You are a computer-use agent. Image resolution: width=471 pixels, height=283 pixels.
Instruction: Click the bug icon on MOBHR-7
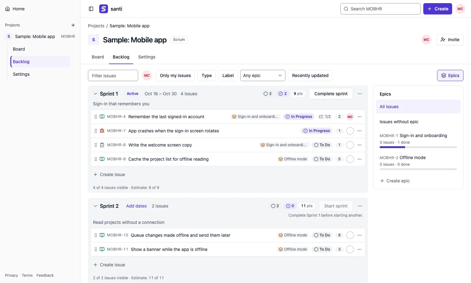pyautogui.click(x=102, y=131)
